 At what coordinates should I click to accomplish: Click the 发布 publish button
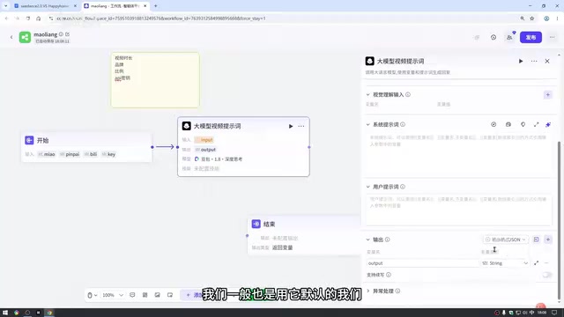pos(531,37)
